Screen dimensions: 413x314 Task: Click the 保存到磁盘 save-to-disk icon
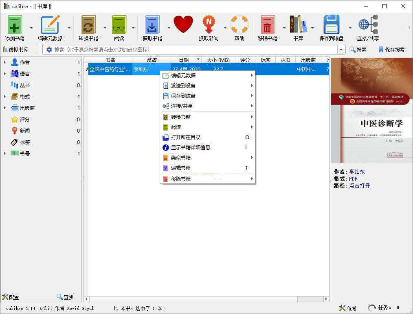332,25
